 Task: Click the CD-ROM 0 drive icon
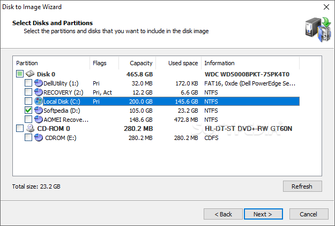pos(30,128)
